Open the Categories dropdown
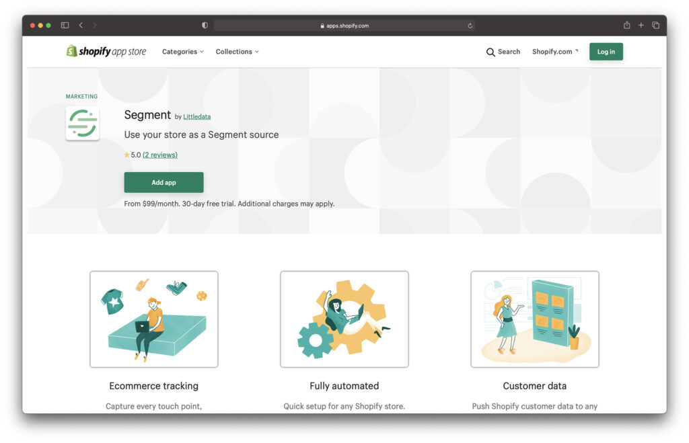This screenshot has height=443, width=689. [x=182, y=51]
